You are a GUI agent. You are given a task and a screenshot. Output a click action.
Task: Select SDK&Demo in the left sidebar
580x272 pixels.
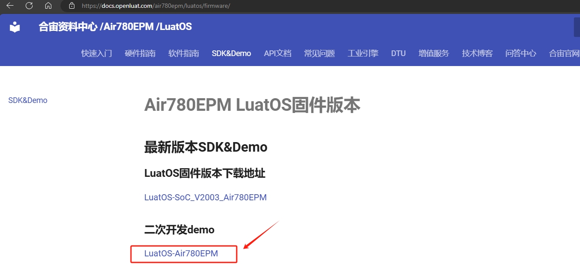(x=28, y=100)
